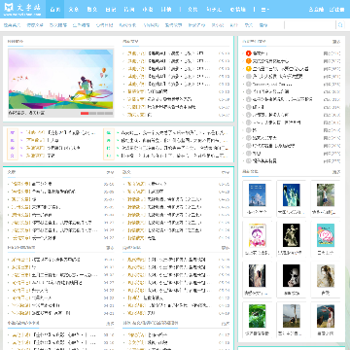Click the site logo in header
350x350 pixels.
pyautogui.click(x=22, y=9)
